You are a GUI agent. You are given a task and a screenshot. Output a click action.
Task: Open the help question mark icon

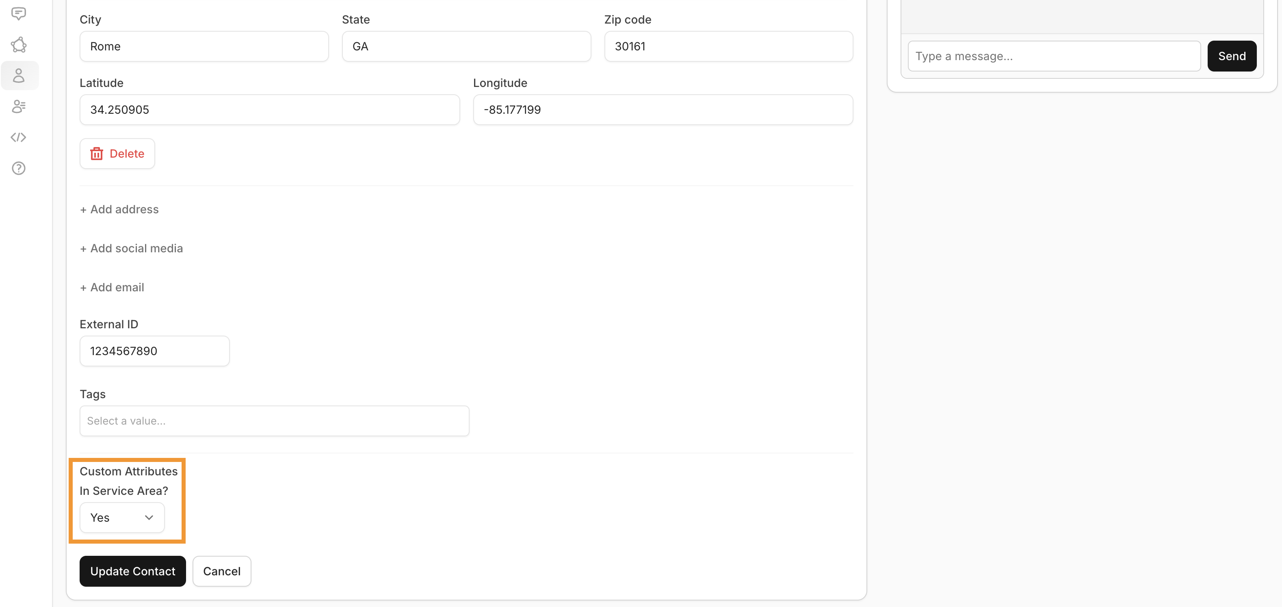click(19, 168)
